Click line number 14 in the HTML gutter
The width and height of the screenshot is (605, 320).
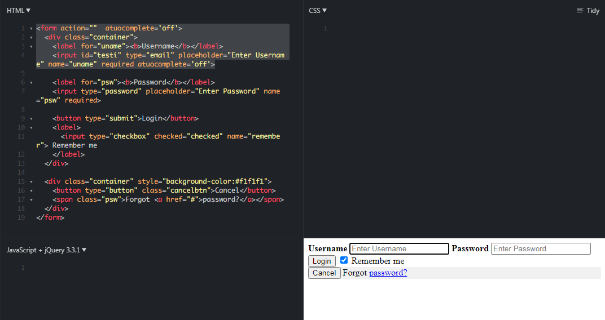point(21,172)
